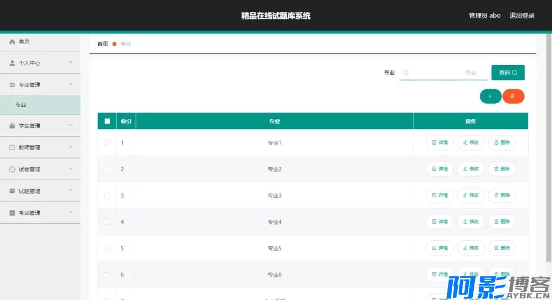Viewport: 552px width, 300px height.
Task: Click the home icon in breadcrumb
Action: pos(114,44)
